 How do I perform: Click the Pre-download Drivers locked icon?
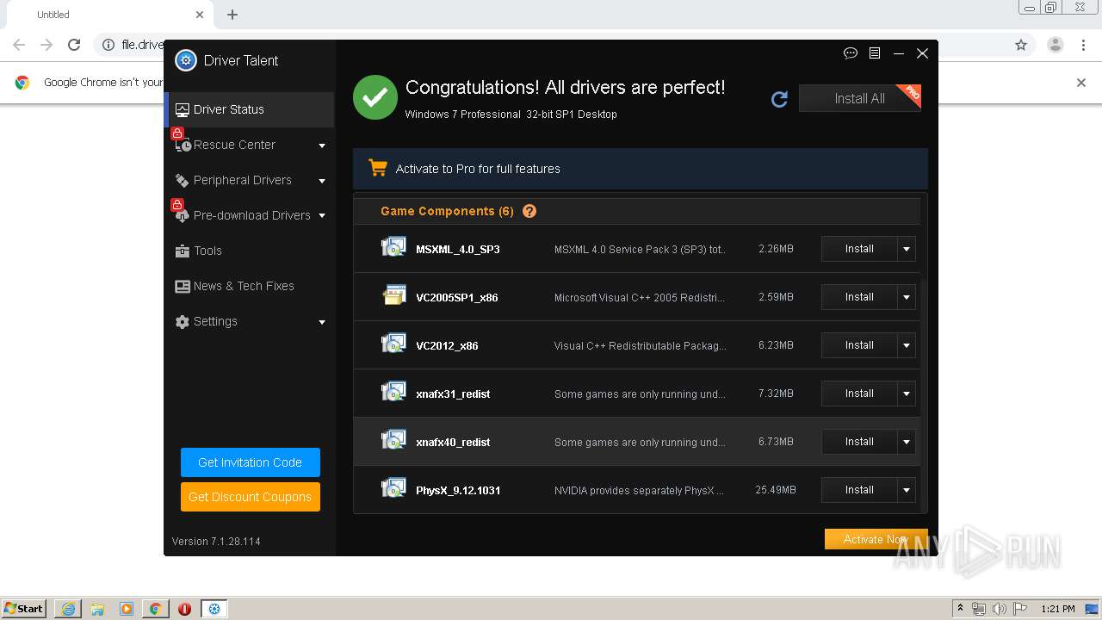tap(181, 211)
